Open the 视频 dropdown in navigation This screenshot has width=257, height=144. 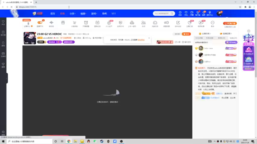point(83,13)
